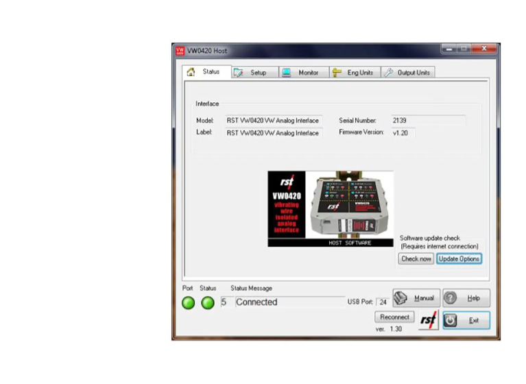Click the Check now button
The width and height of the screenshot is (526, 384).
[416, 259]
